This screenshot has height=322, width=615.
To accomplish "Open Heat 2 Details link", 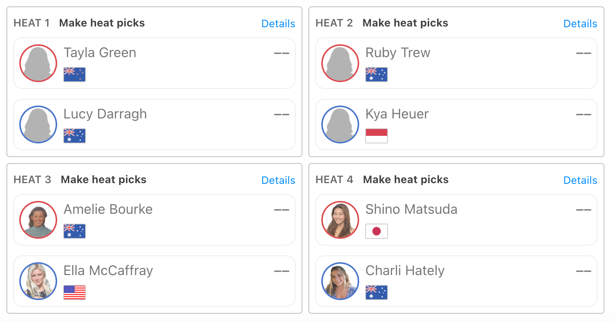I will [x=580, y=23].
